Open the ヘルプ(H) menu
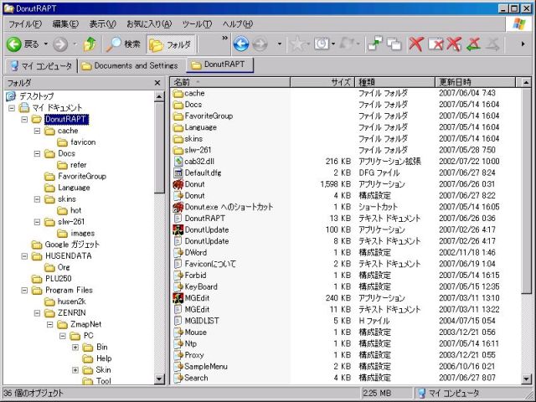 238,24
